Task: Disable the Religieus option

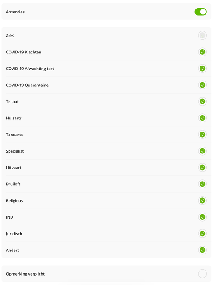Action: click(202, 200)
